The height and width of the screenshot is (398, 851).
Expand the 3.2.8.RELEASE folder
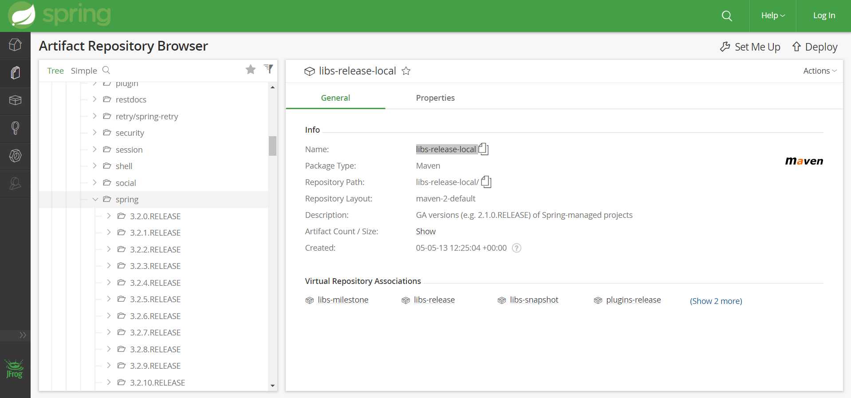(109, 349)
